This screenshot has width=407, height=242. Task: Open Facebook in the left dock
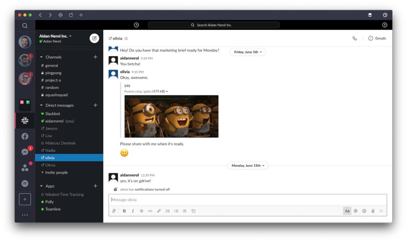tap(25, 136)
